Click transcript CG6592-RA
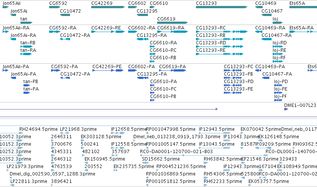This screenshot has height=187, width=317. pos(63,28)
